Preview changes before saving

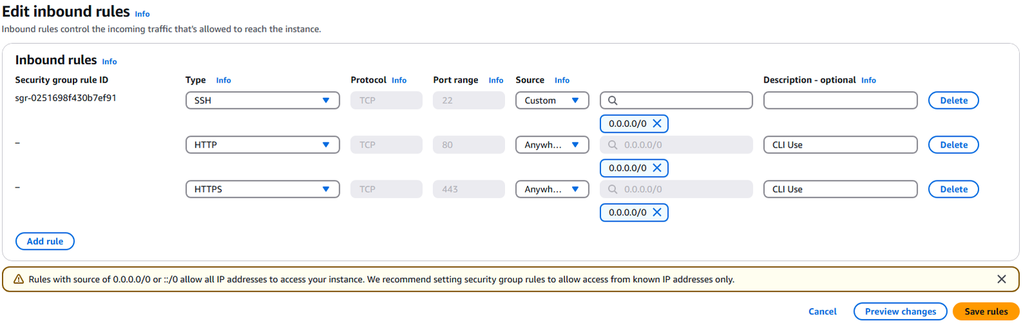click(x=900, y=311)
